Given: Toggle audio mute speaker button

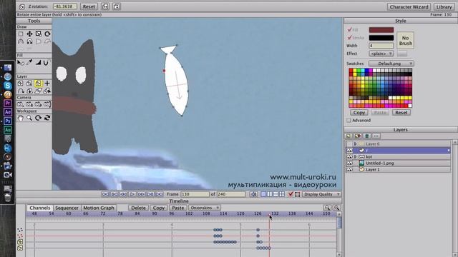Looking at the screenshot, I should 253,194.
